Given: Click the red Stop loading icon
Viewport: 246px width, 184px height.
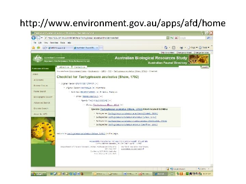Looking at the screenshot, I should coord(176,38).
